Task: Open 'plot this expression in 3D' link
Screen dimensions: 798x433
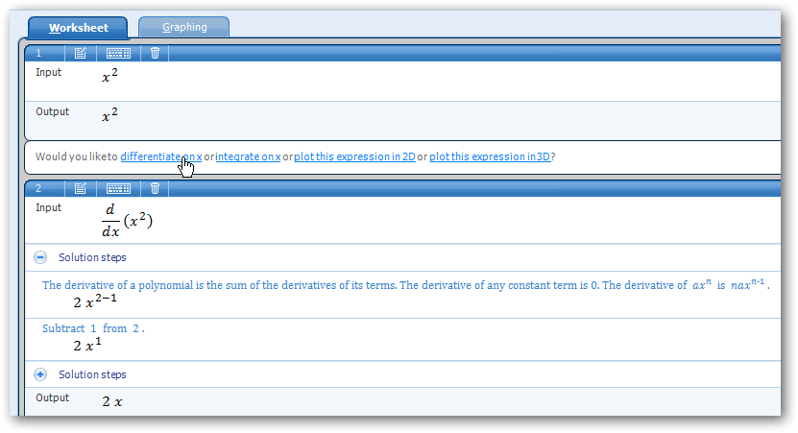Action: click(490, 156)
